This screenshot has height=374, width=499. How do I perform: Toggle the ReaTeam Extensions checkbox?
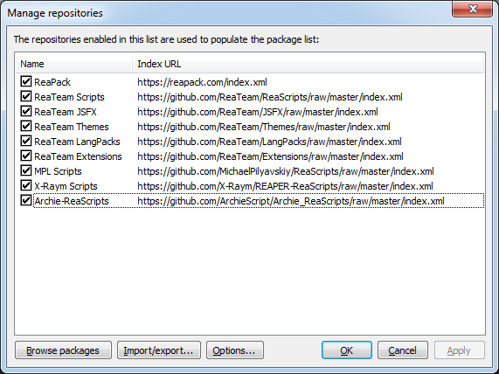[x=25, y=156]
